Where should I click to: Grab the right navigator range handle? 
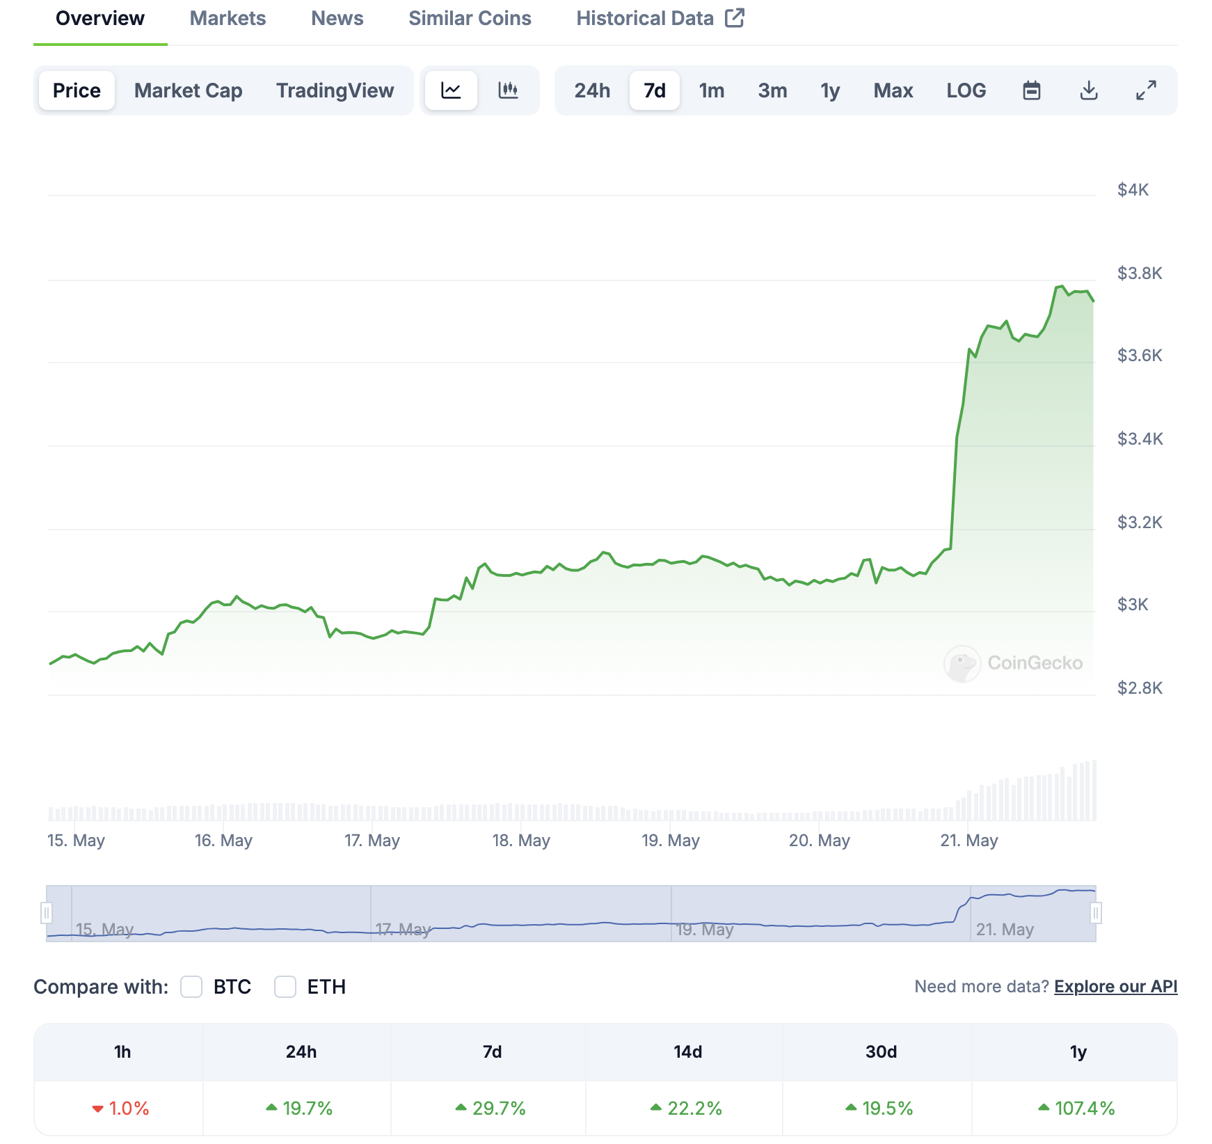point(1096,912)
